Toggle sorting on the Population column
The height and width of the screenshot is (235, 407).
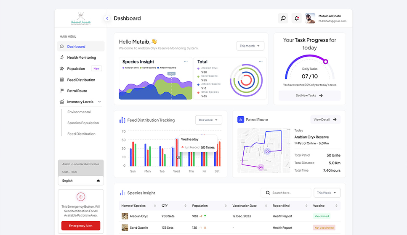(226, 206)
